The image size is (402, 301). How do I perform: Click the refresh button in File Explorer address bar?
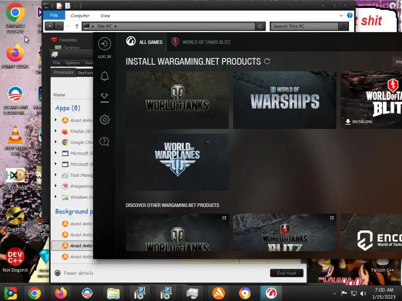click(260, 26)
